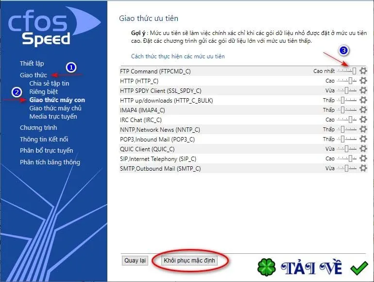The width and height of the screenshot is (374, 282).
Task: Open link Cách thức thực hiện các mức ưu tiên
Action: tap(178, 56)
